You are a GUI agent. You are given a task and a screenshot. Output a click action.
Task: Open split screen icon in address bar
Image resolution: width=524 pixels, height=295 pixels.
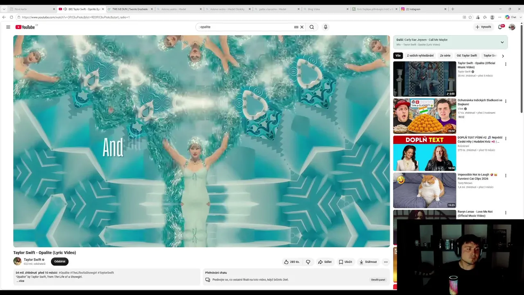point(464,17)
